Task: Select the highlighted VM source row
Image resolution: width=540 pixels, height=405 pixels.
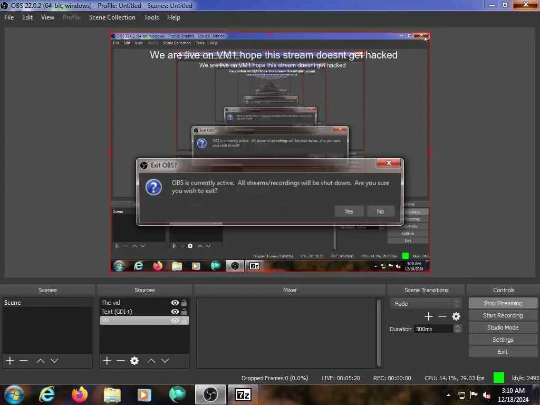Action: (144, 320)
